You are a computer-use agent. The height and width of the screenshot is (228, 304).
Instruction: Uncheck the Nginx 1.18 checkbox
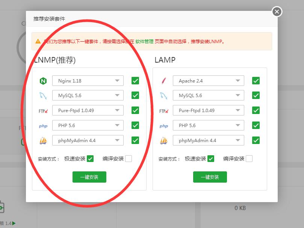pyautogui.click(x=135, y=81)
